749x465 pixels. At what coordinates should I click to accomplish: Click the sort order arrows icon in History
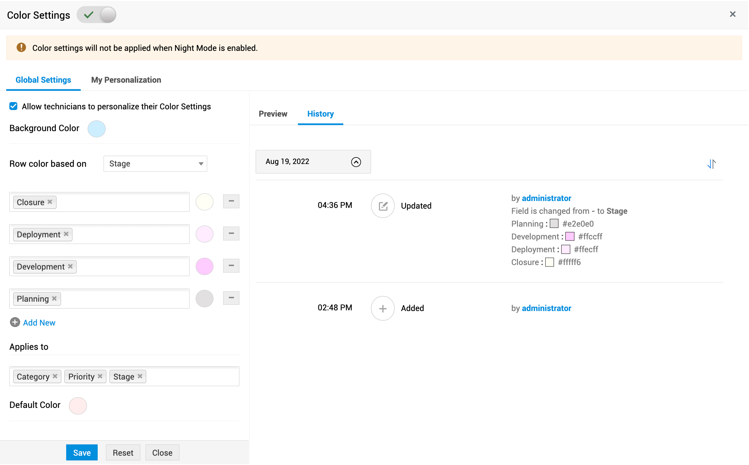(712, 164)
